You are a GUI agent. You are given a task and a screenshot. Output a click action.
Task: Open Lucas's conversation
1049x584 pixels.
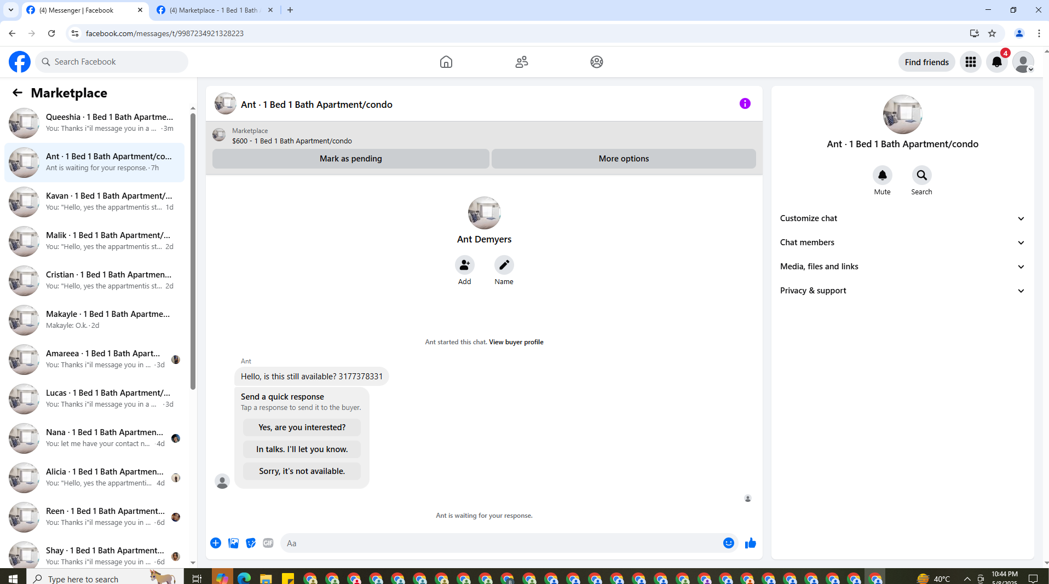pyautogui.click(x=95, y=398)
